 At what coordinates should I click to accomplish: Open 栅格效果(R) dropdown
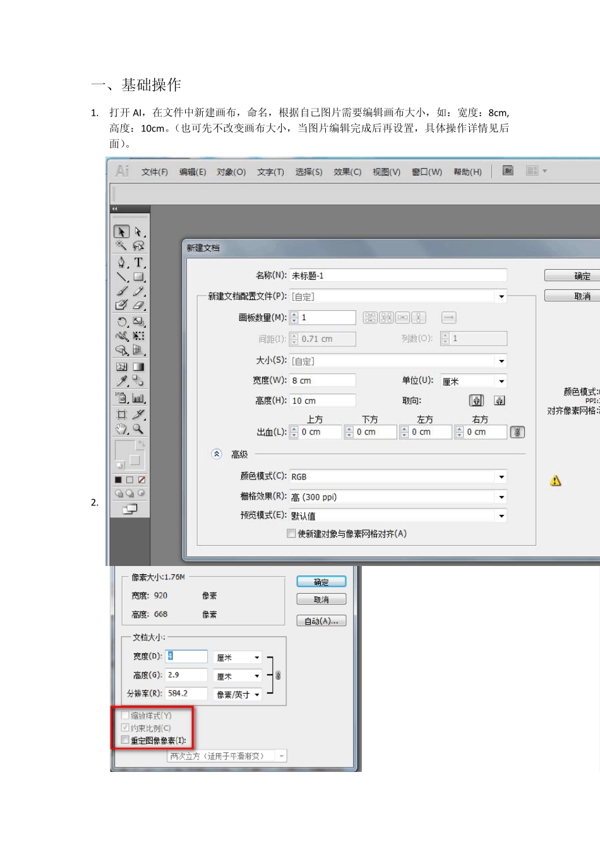point(399,497)
